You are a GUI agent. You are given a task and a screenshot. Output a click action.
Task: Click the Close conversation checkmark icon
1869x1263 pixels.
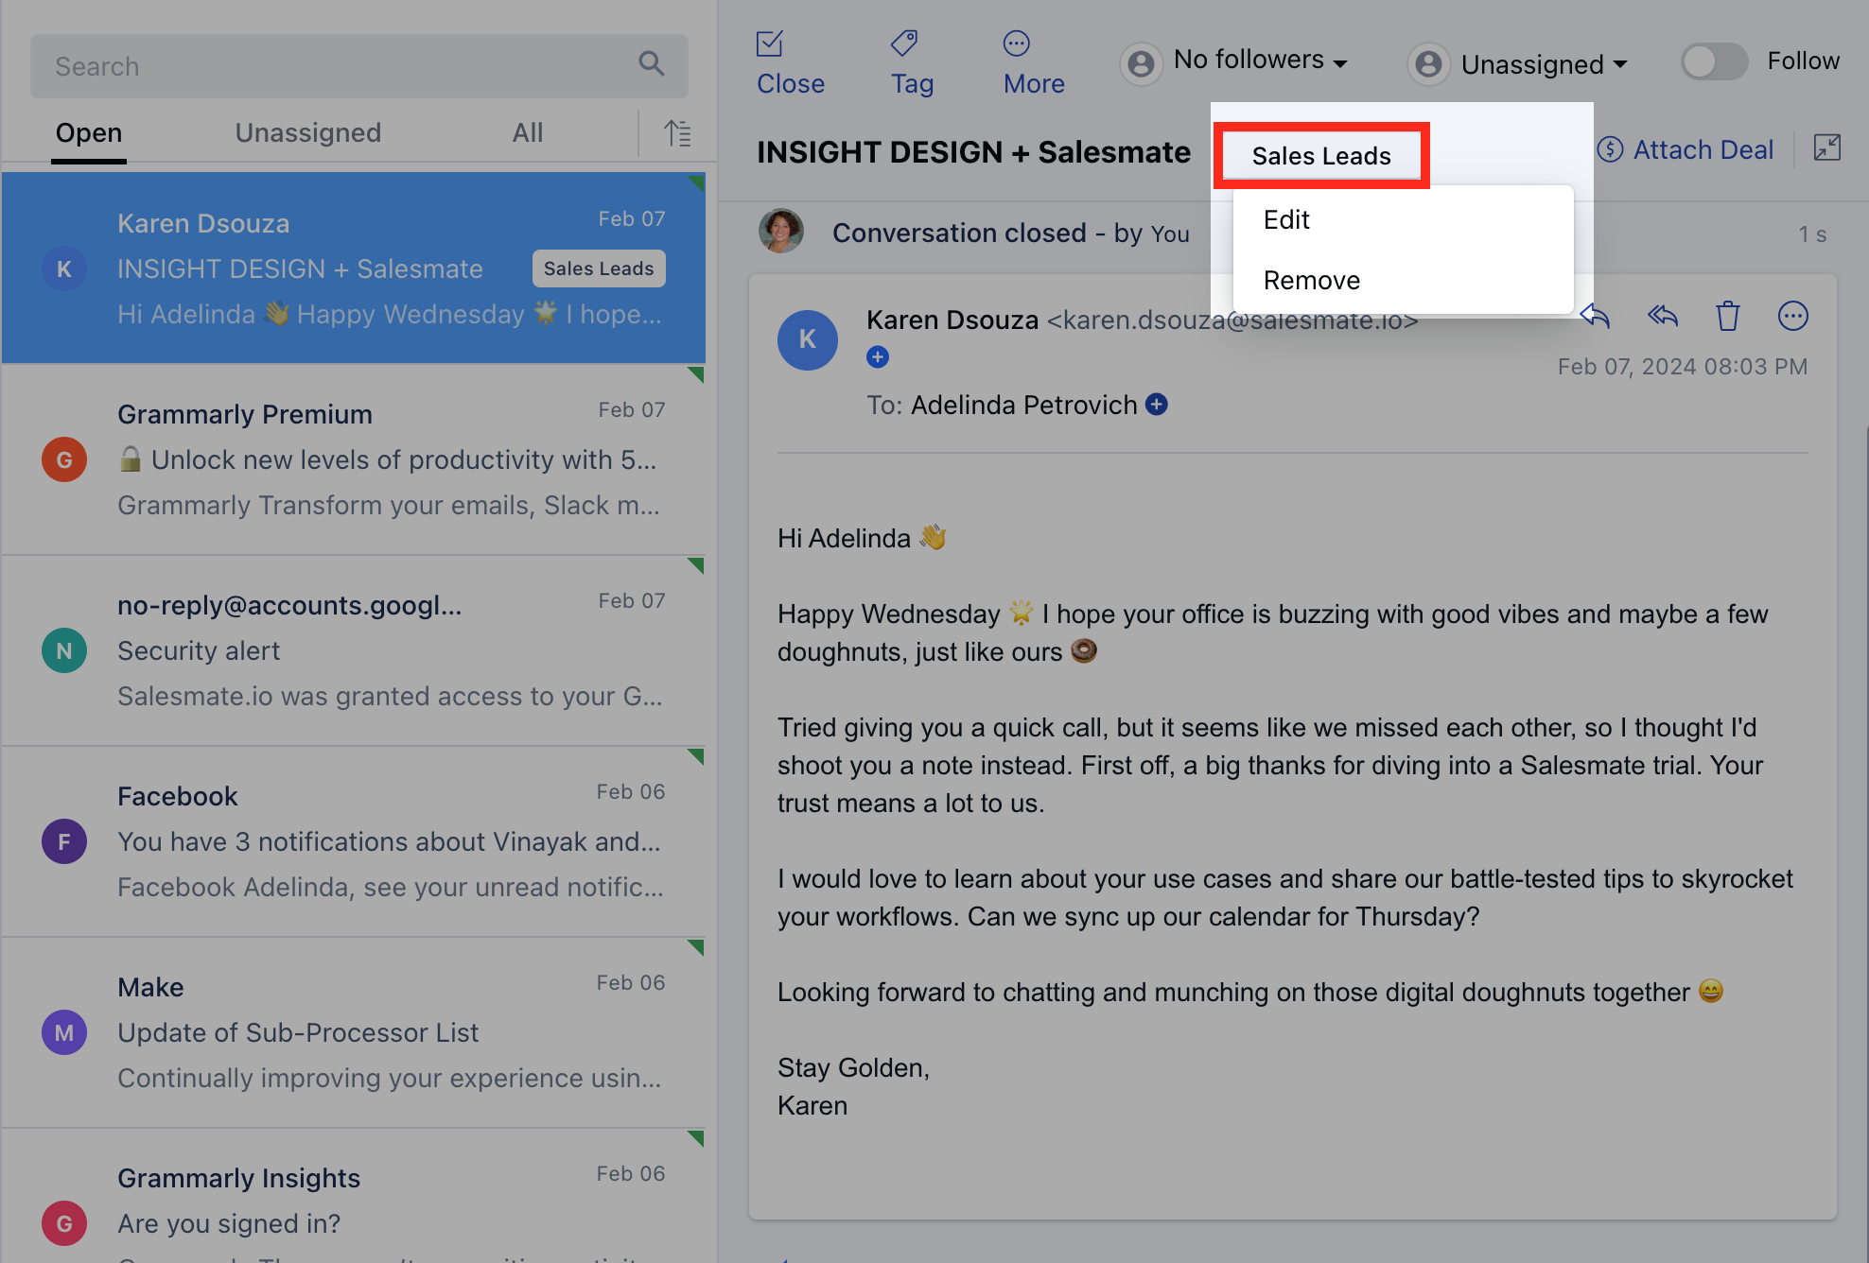770,43
